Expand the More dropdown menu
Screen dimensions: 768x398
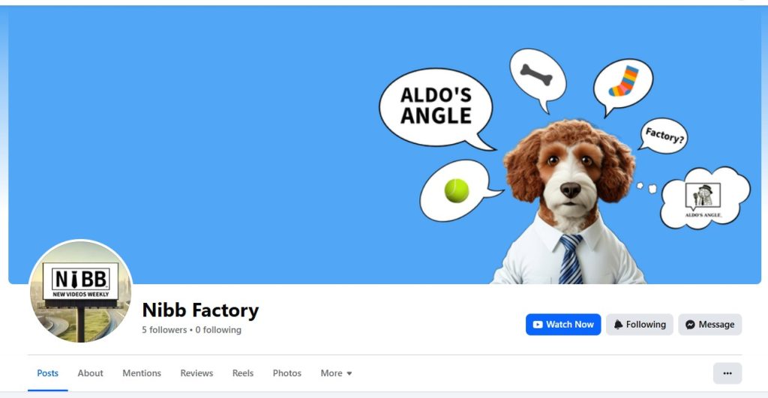(337, 373)
